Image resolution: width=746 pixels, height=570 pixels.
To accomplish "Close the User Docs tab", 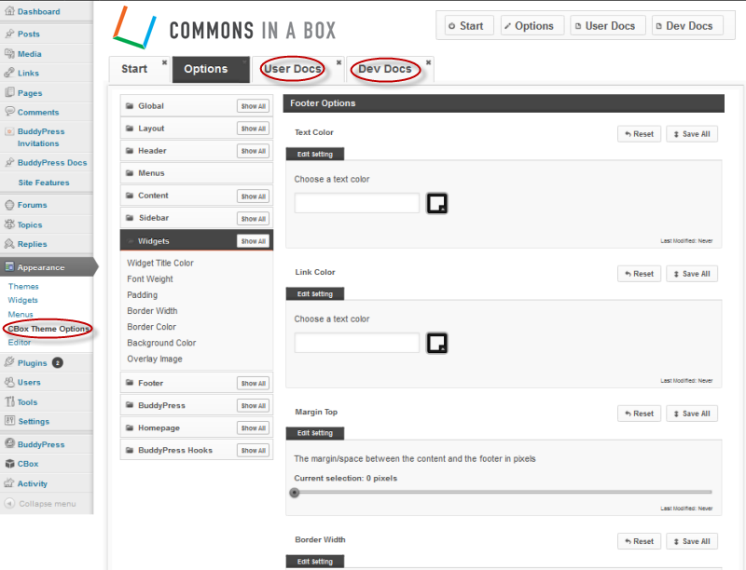I will coord(338,62).
